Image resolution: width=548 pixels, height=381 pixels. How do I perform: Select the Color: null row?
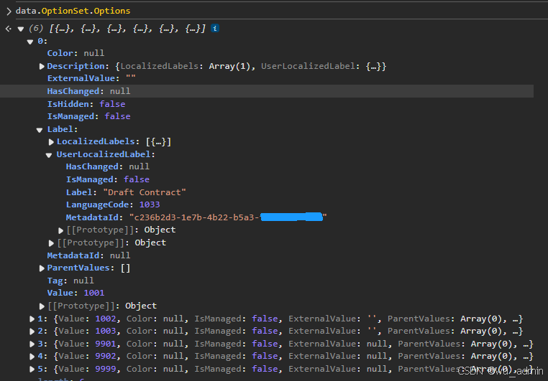(76, 53)
